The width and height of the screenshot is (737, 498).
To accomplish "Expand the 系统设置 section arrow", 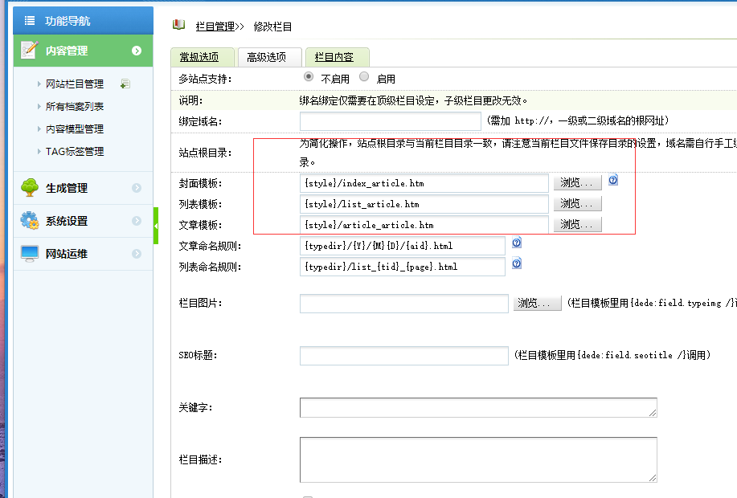I will click(137, 221).
